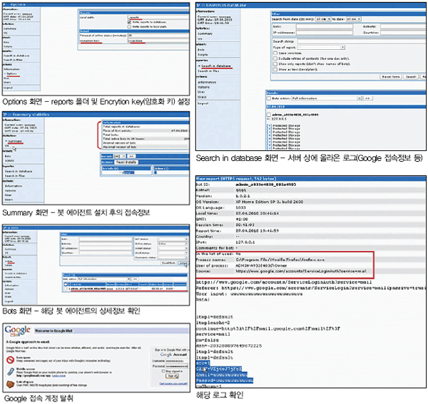Open Bots action dropdown in the Bots window results

104,279
